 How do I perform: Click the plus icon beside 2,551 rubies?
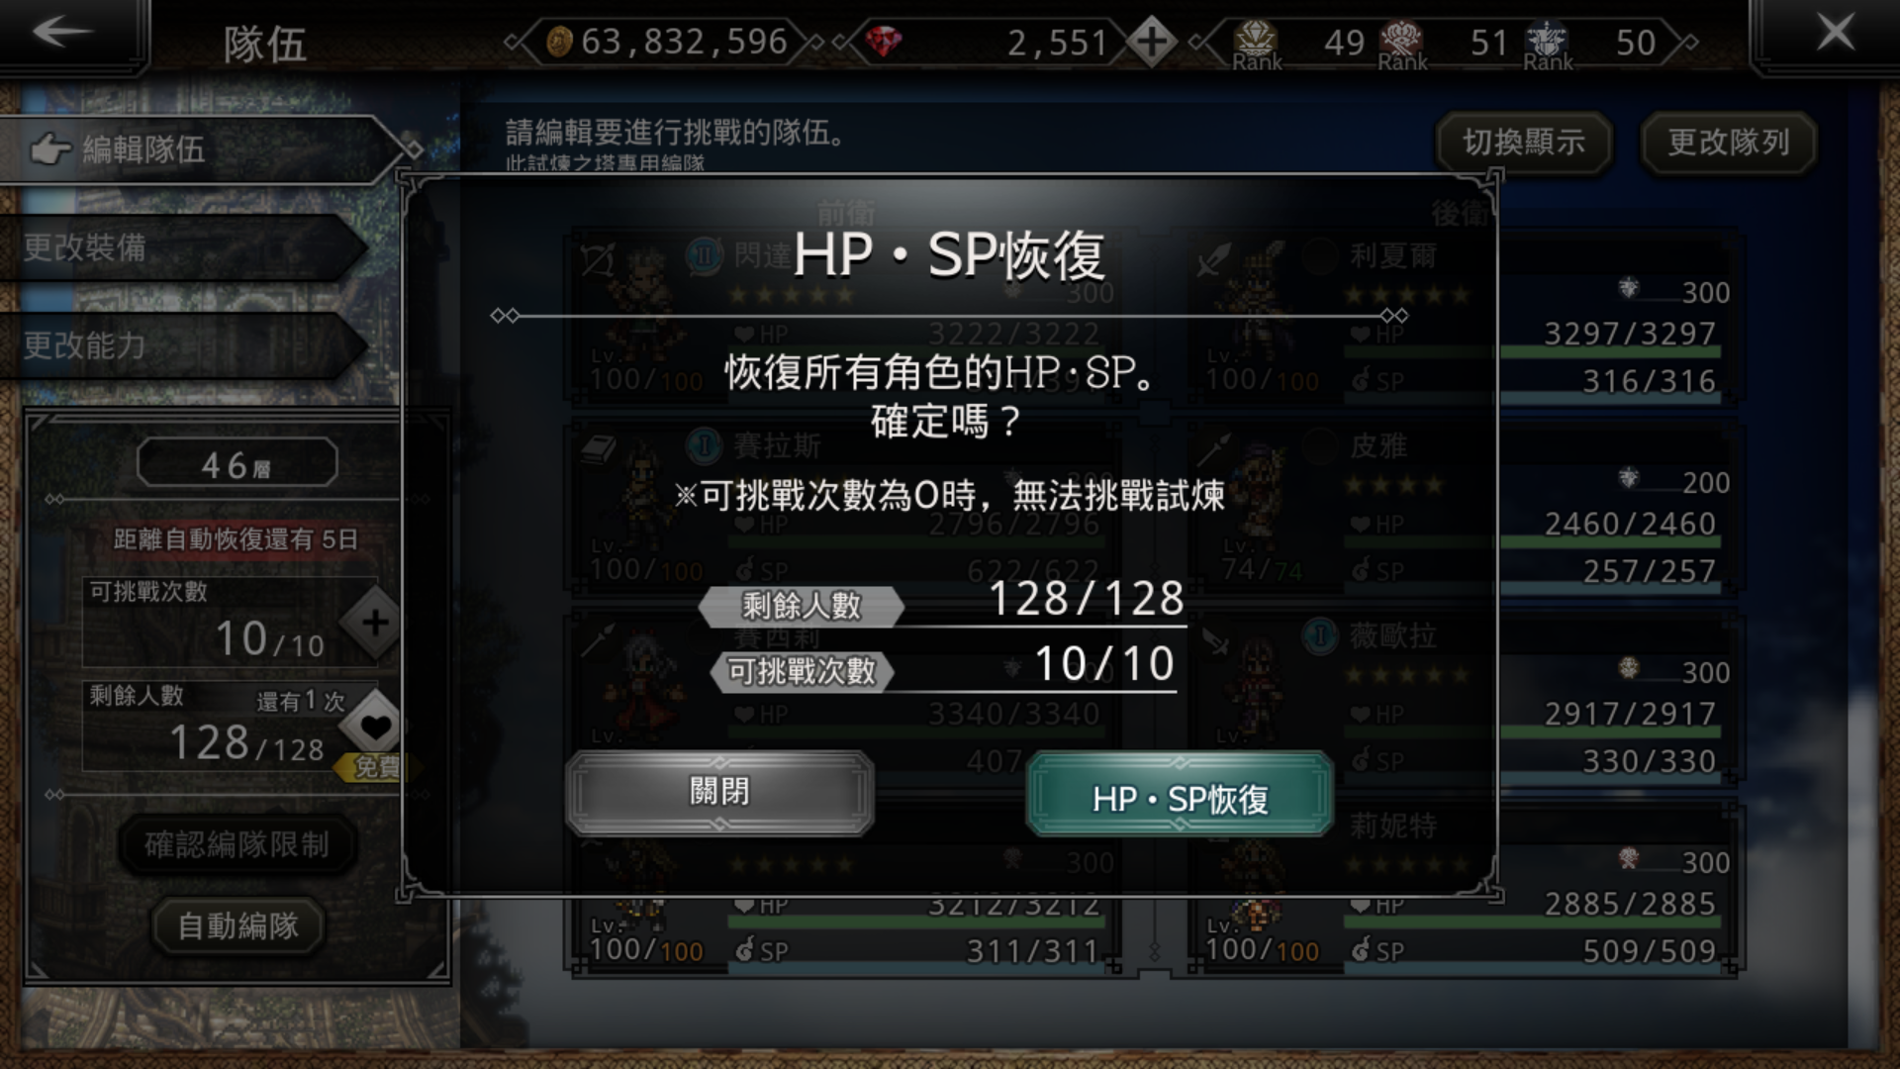pyautogui.click(x=1152, y=42)
